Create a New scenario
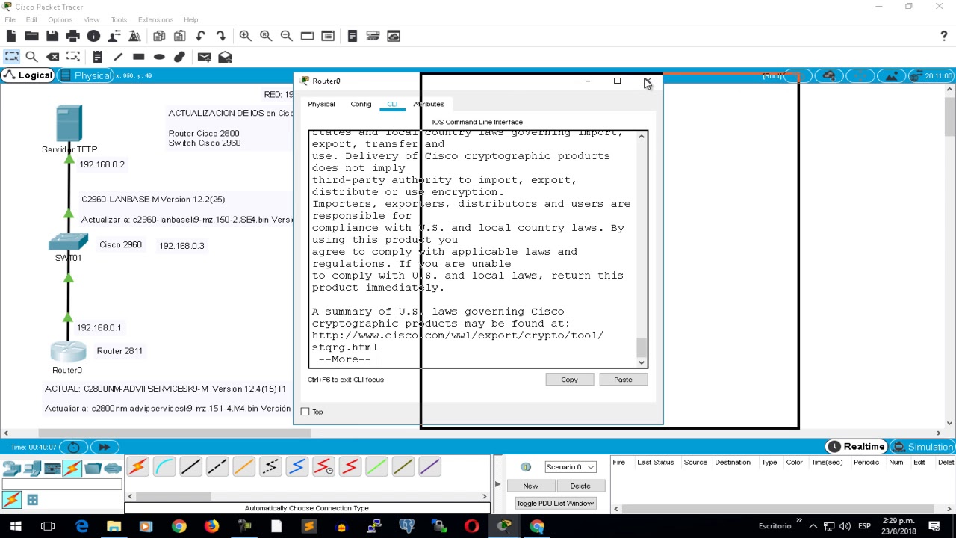956x538 pixels. coord(530,486)
